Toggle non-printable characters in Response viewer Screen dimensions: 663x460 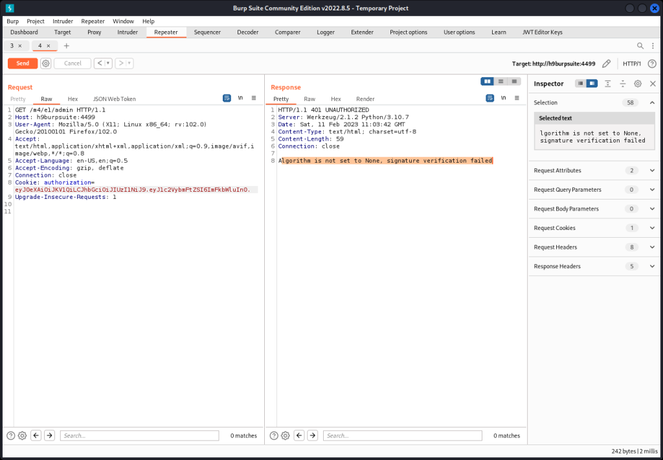pos(504,98)
